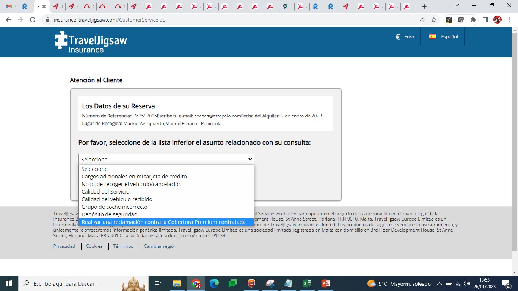Viewport: 518px width, 291px height.
Task: Choose 'Calidad del vehículo recibido' option
Action: click(166, 199)
